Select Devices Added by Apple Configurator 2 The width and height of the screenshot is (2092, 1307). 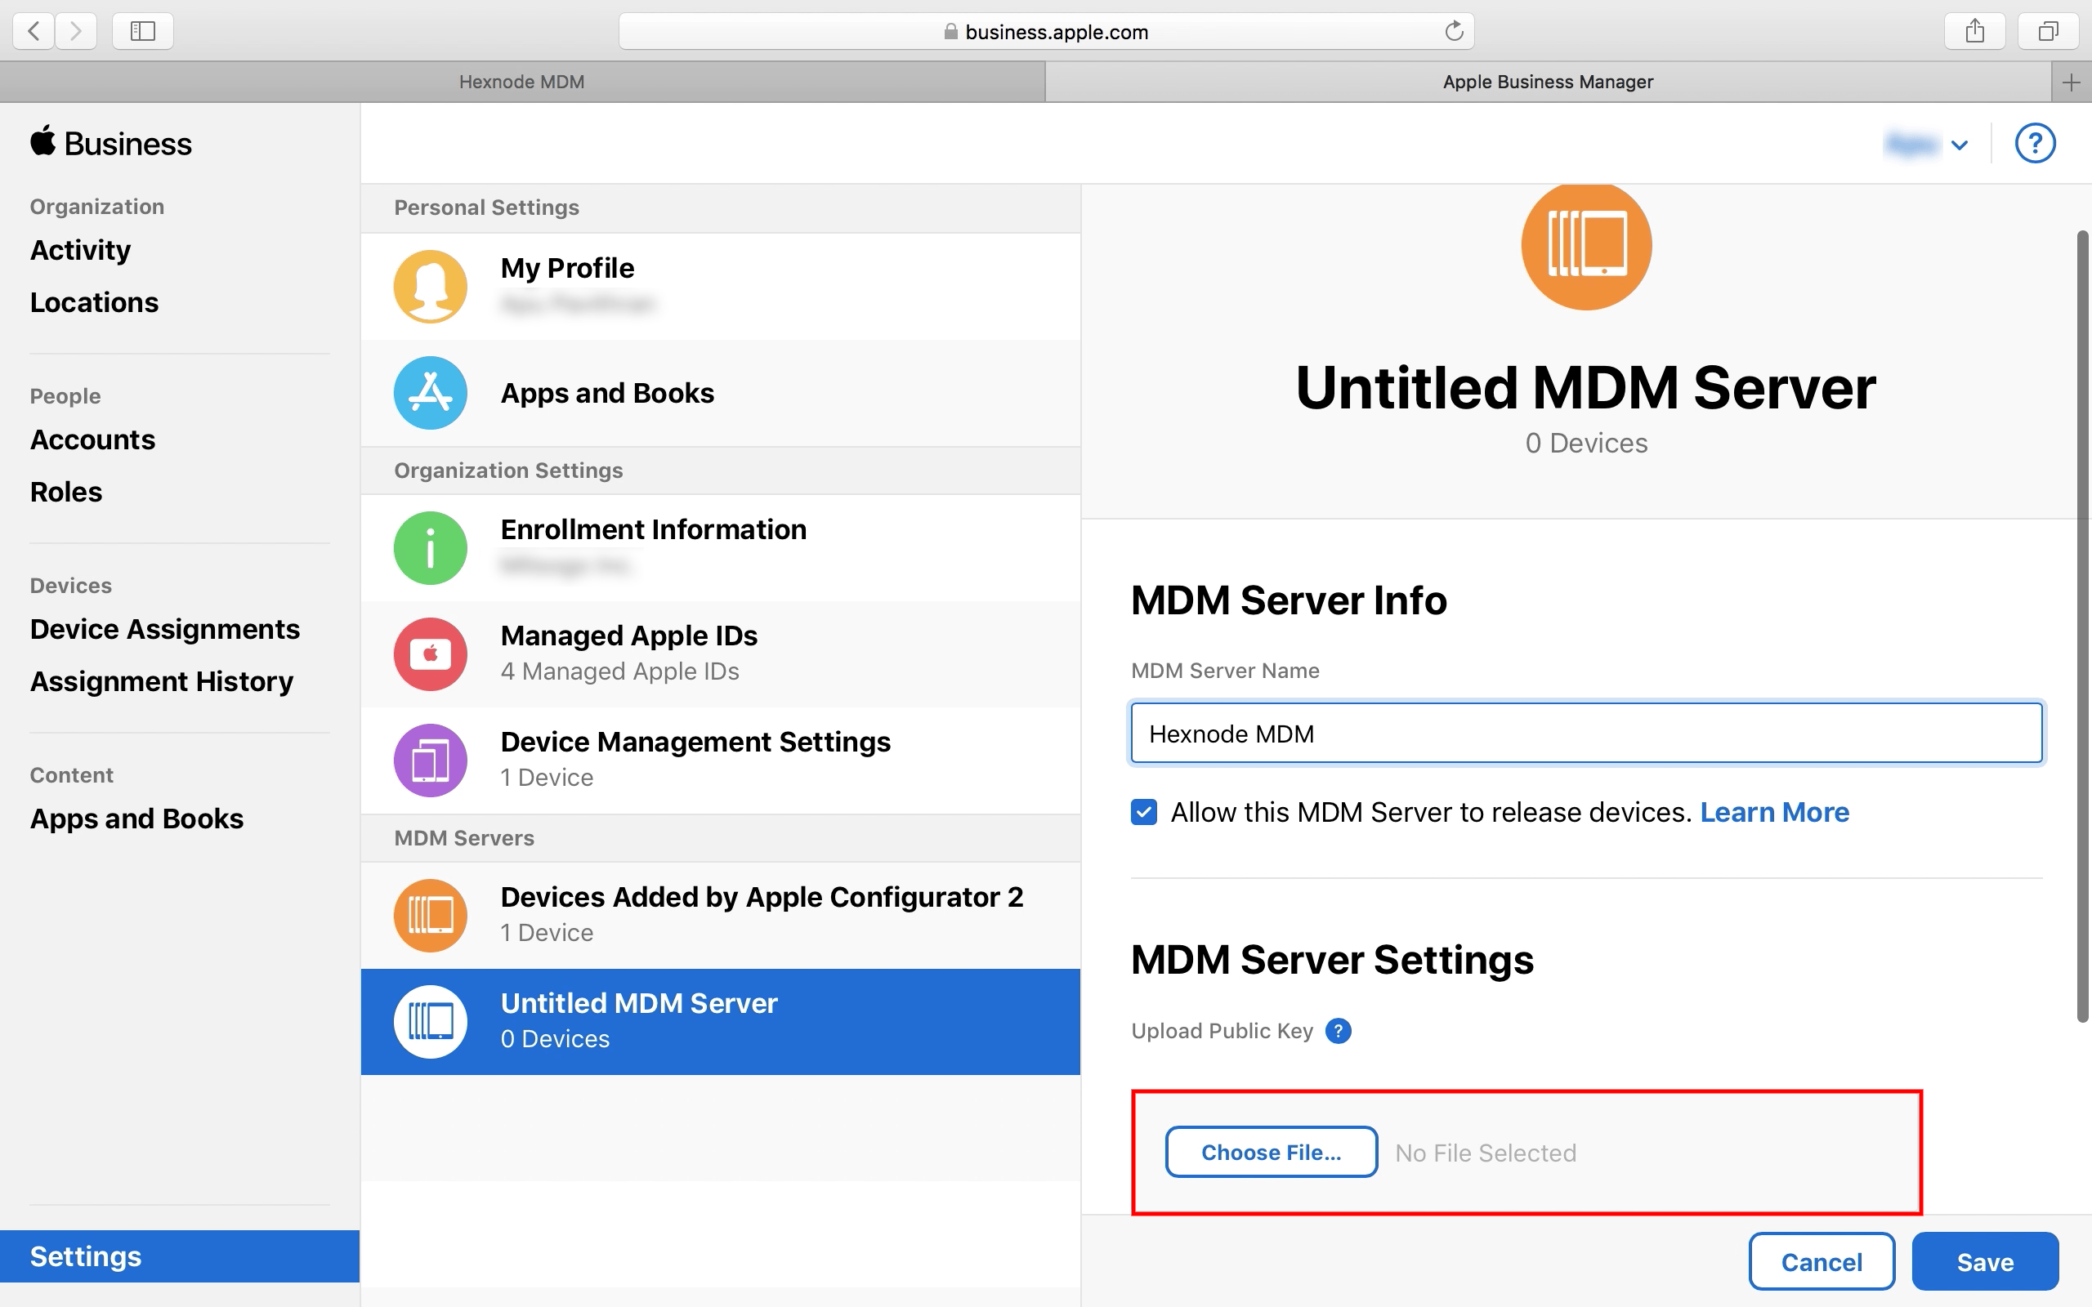[x=761, y=896]
